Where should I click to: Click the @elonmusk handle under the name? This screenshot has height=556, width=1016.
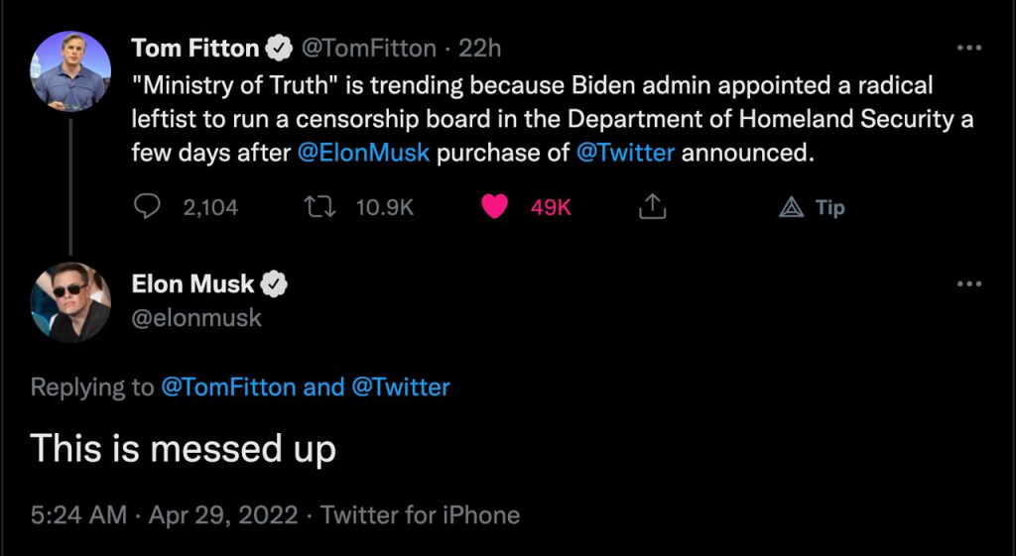196,317
